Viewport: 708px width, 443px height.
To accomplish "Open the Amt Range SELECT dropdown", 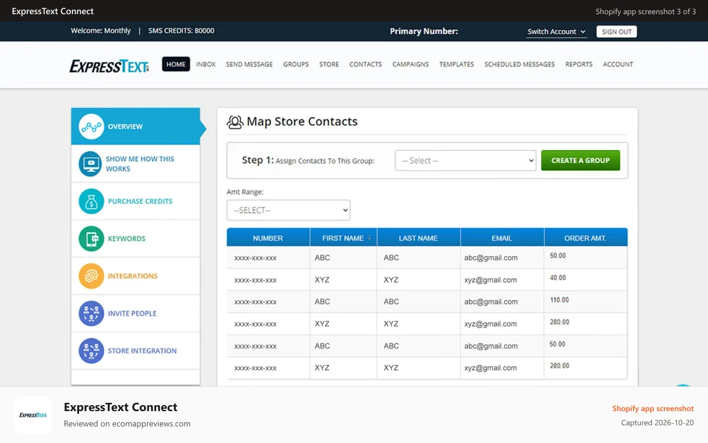I will pos(289,210).
